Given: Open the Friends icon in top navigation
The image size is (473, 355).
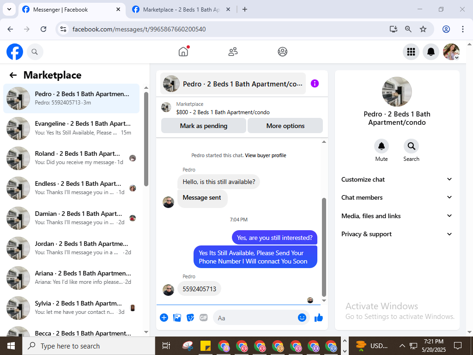Looking at the screenshot, I should (233, 52).
